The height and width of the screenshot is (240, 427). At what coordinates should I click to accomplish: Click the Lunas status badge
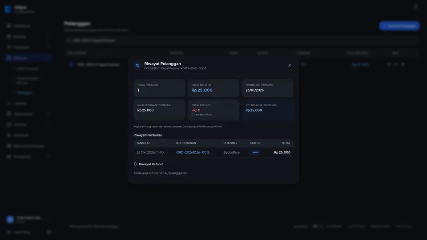coord(255,152)
